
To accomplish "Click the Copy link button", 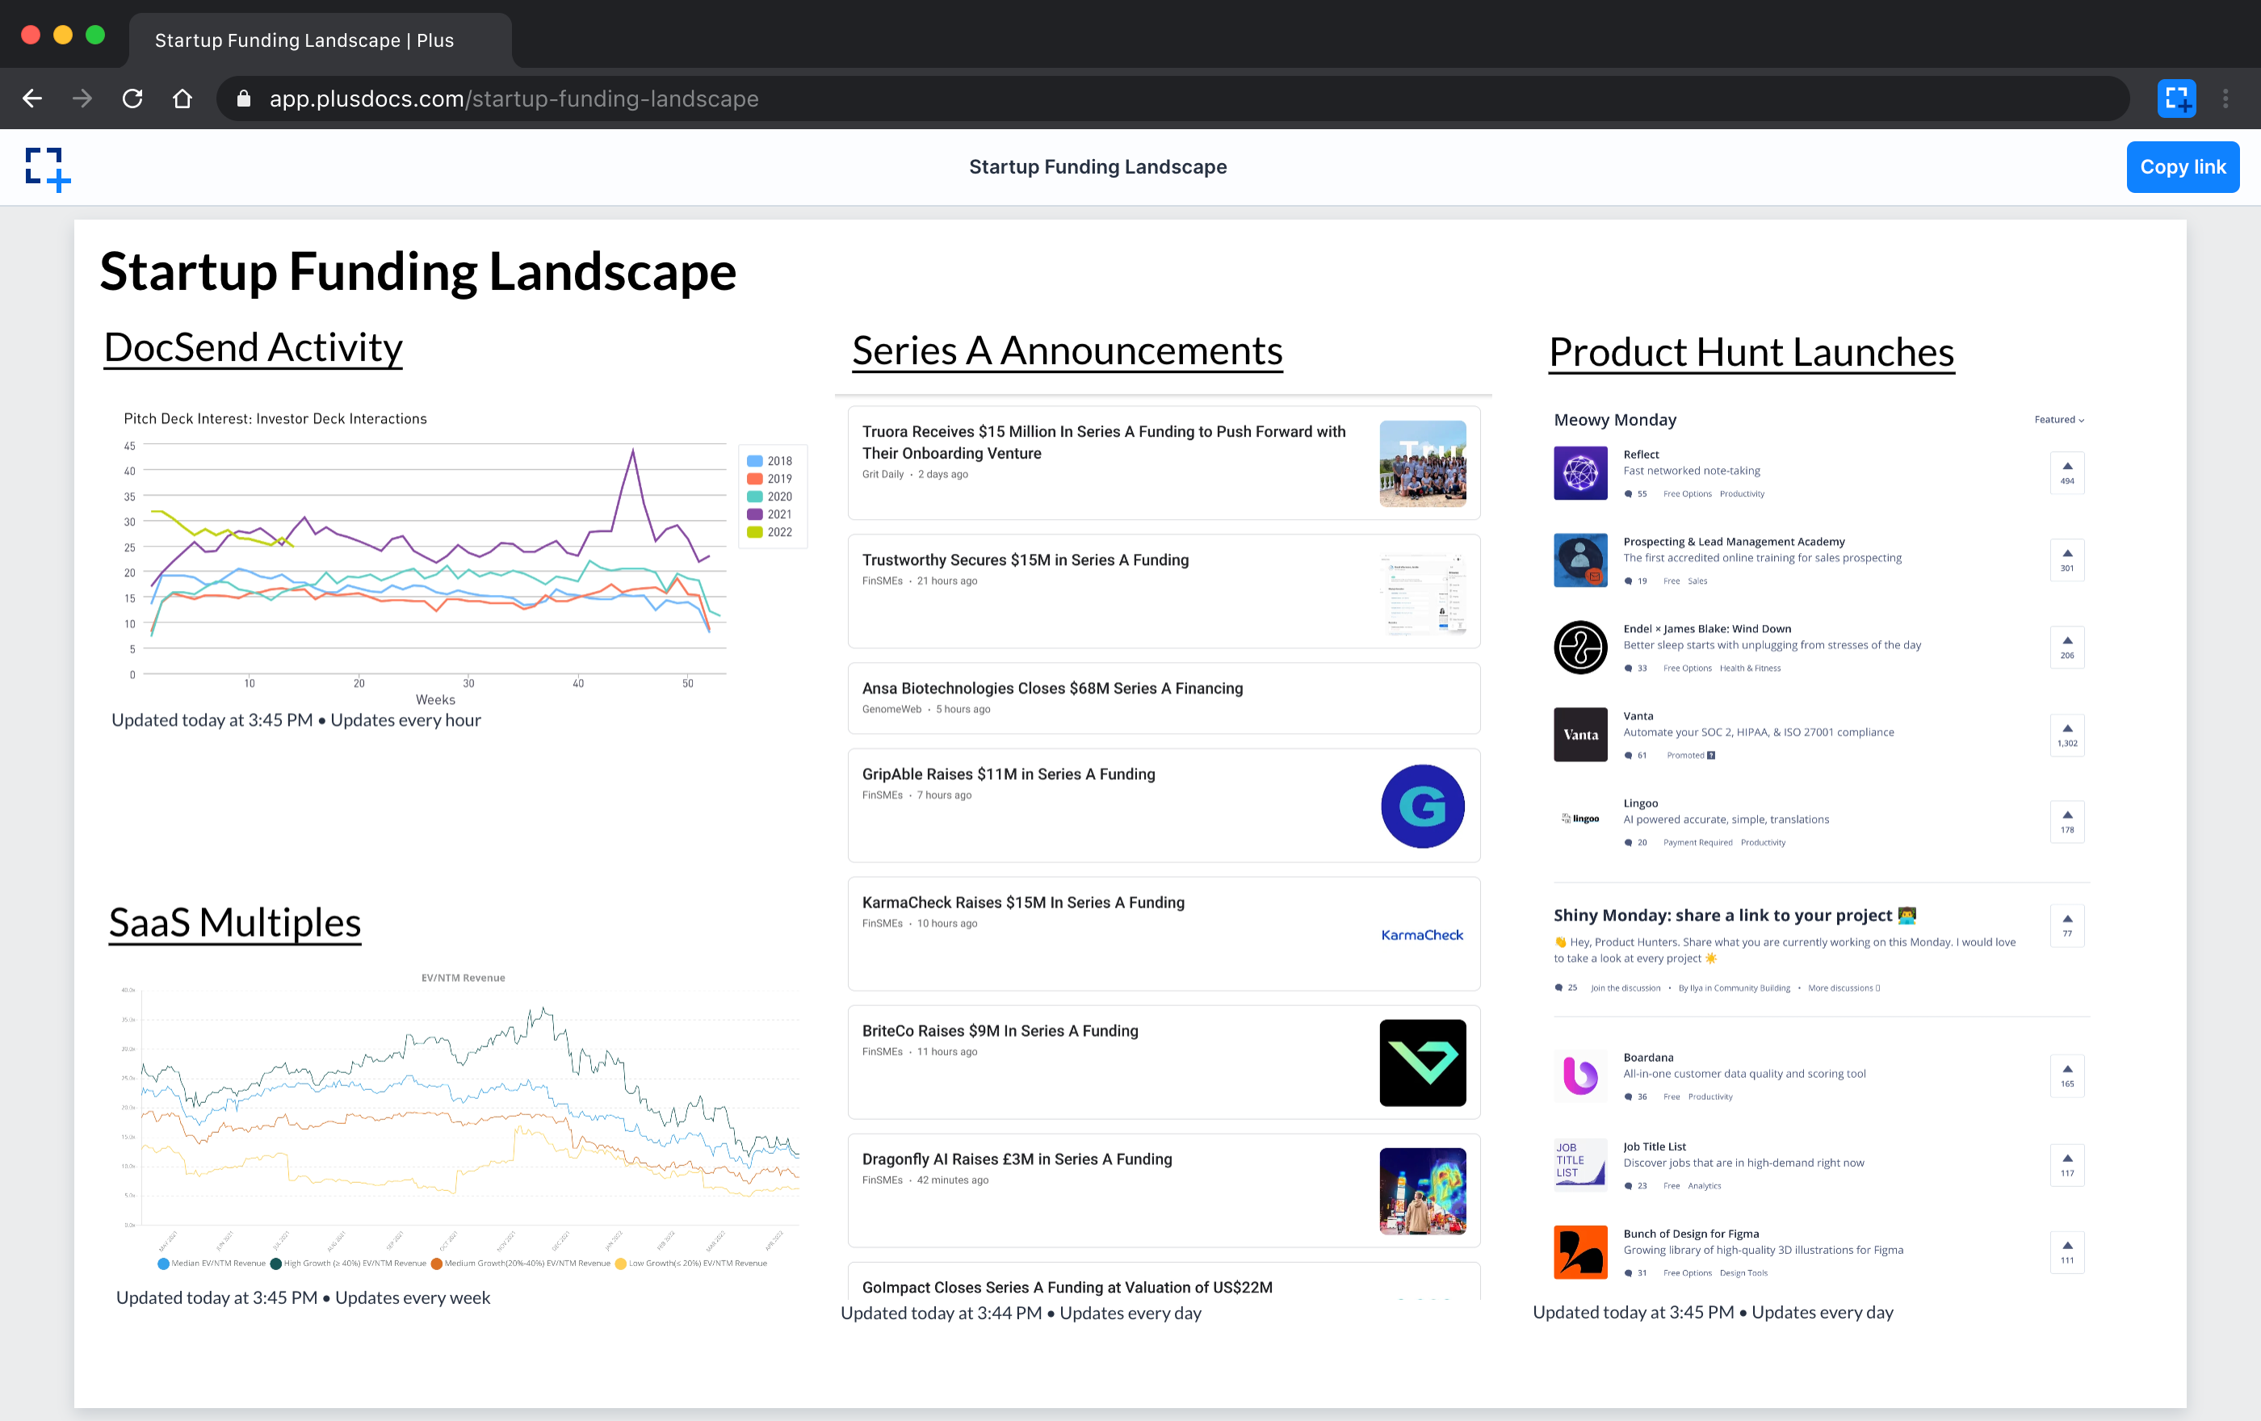I will 2182,167.
